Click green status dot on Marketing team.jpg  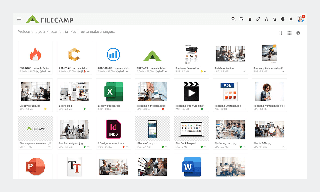pos(241,147)
